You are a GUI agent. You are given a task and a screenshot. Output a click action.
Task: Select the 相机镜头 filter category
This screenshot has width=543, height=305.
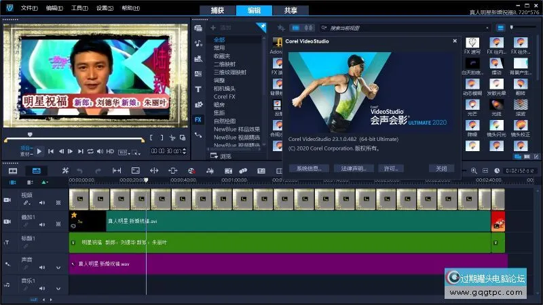(225, 89)
